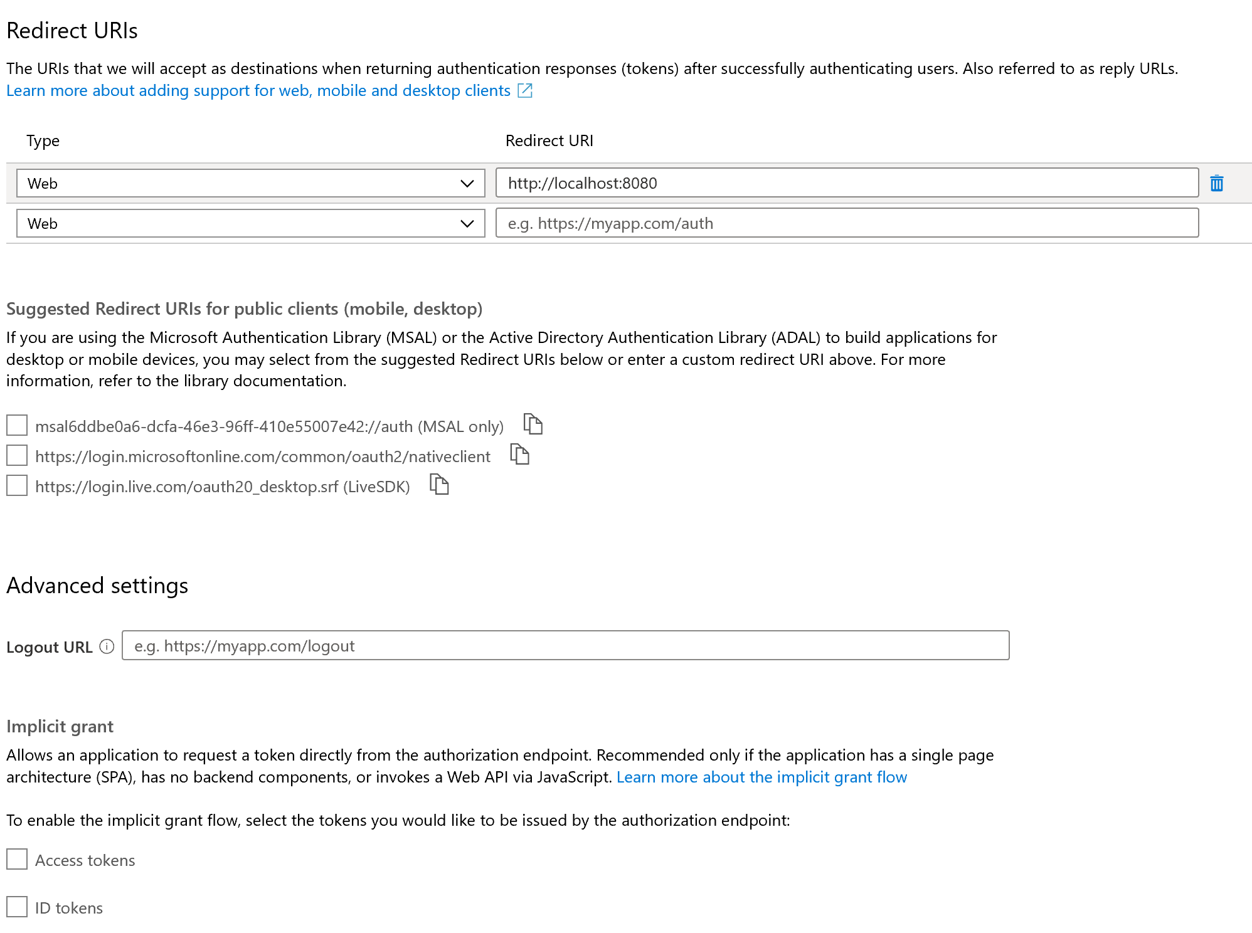Screen dimensions: 1252x933
Task: Copy the nativeclient redirect URI
Action: pyautogui.click(x=520, y=455)
